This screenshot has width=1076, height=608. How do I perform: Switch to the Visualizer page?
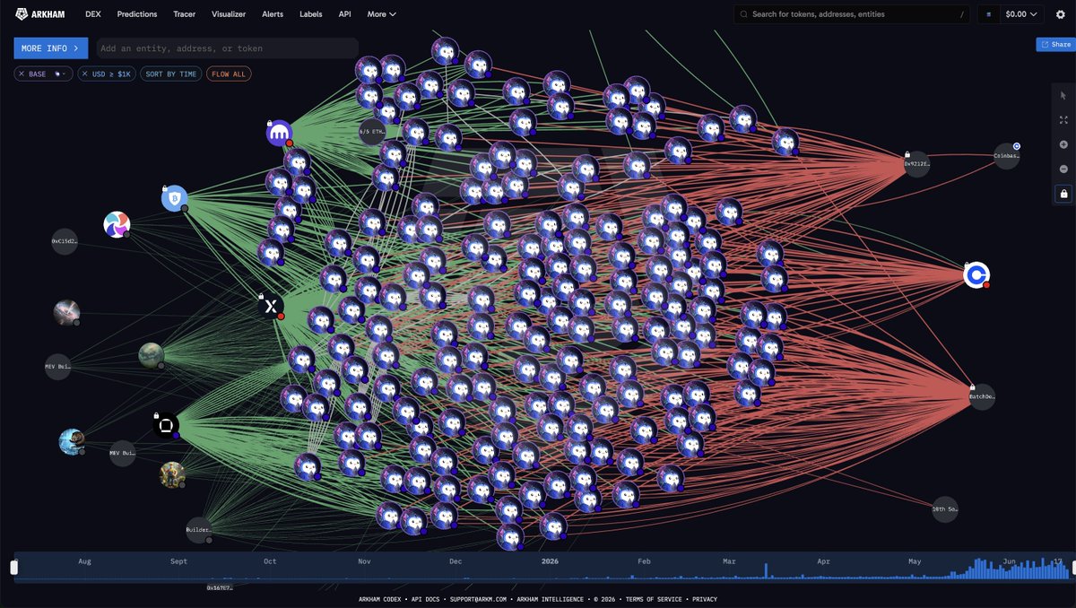click(229, 14)
